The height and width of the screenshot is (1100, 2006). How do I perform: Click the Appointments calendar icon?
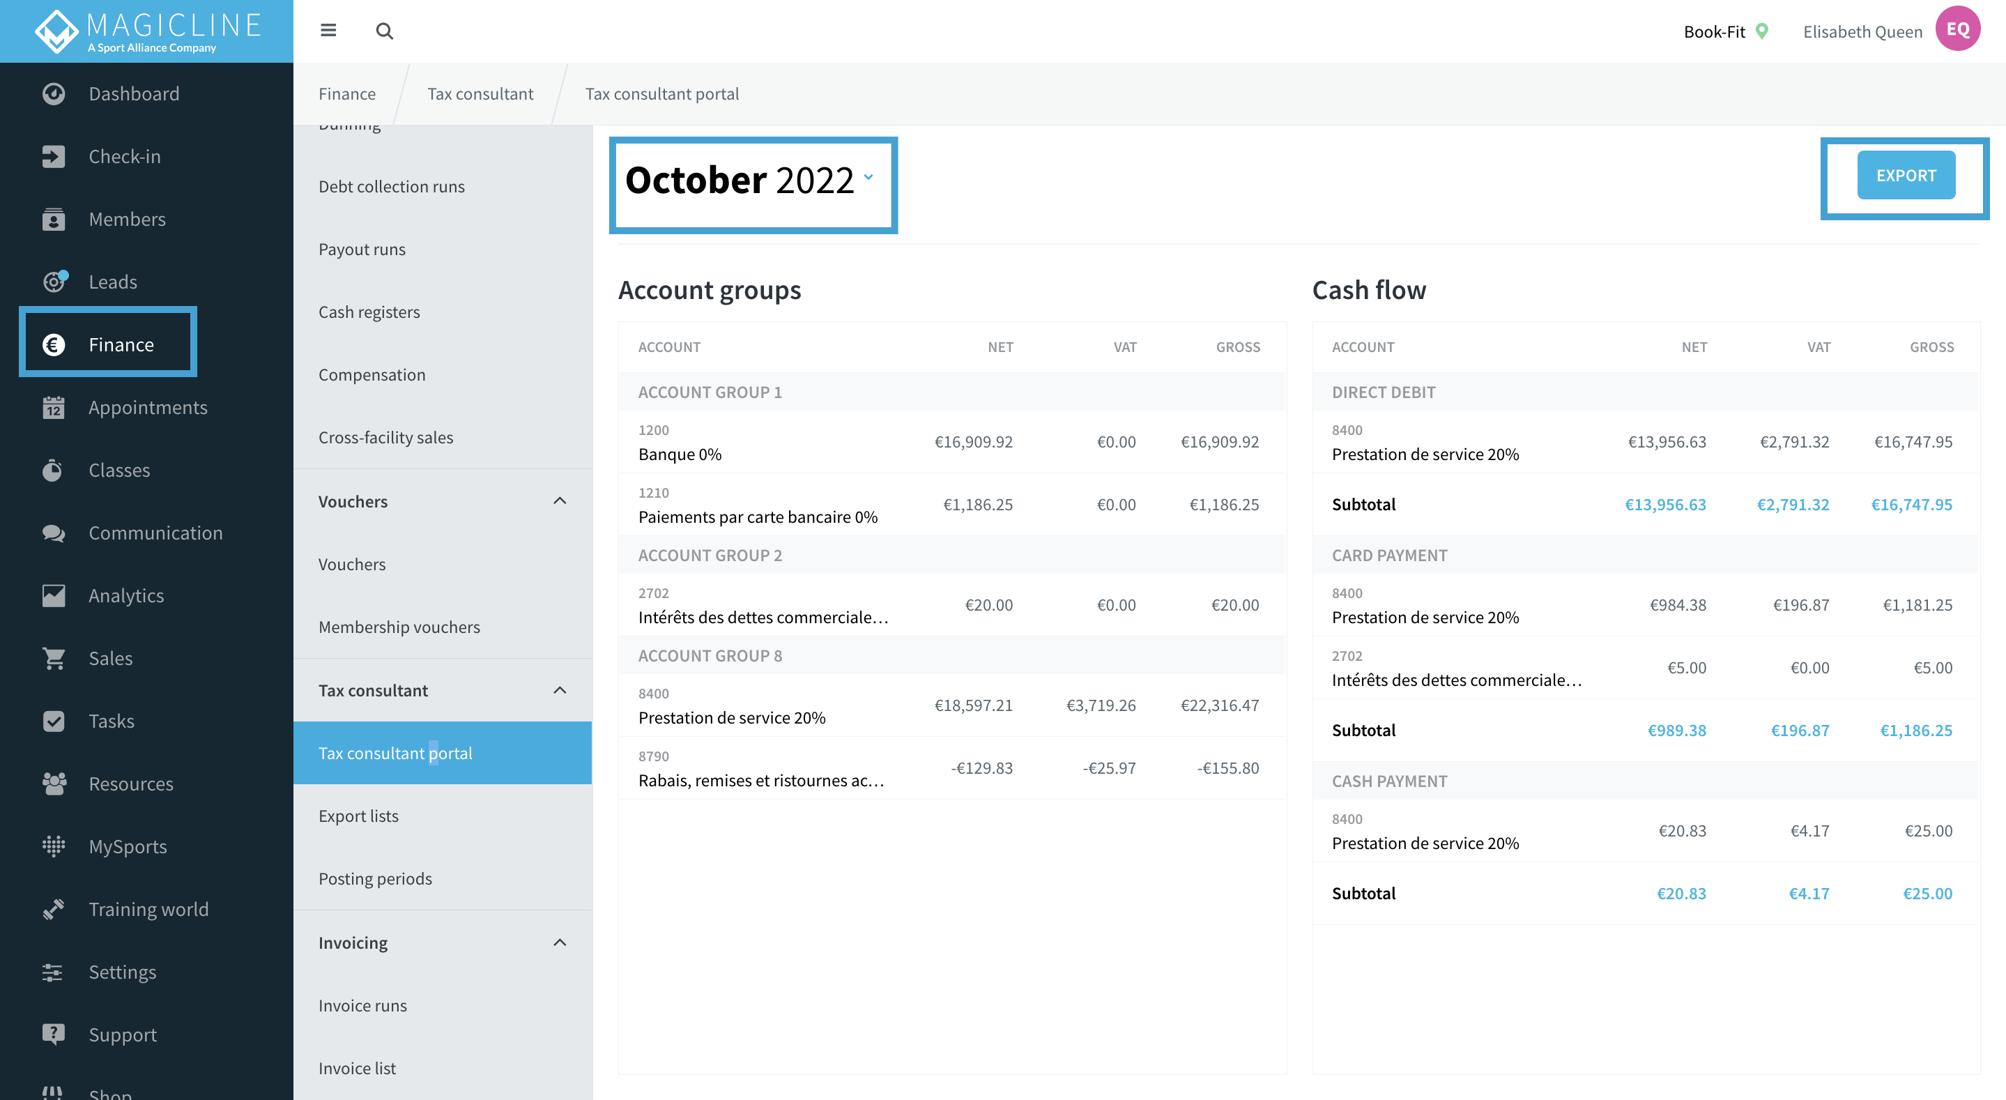(x=53, y=406)
